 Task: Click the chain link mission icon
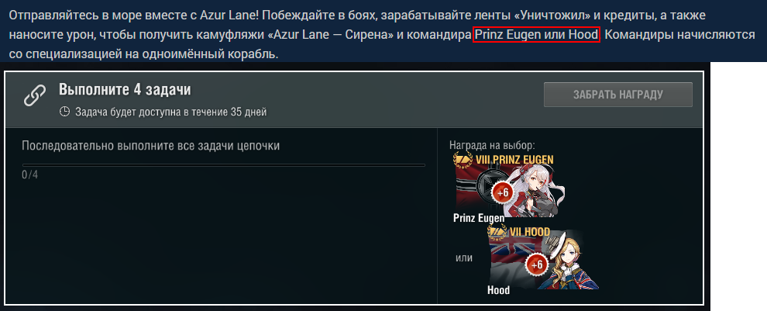[35, 95]
